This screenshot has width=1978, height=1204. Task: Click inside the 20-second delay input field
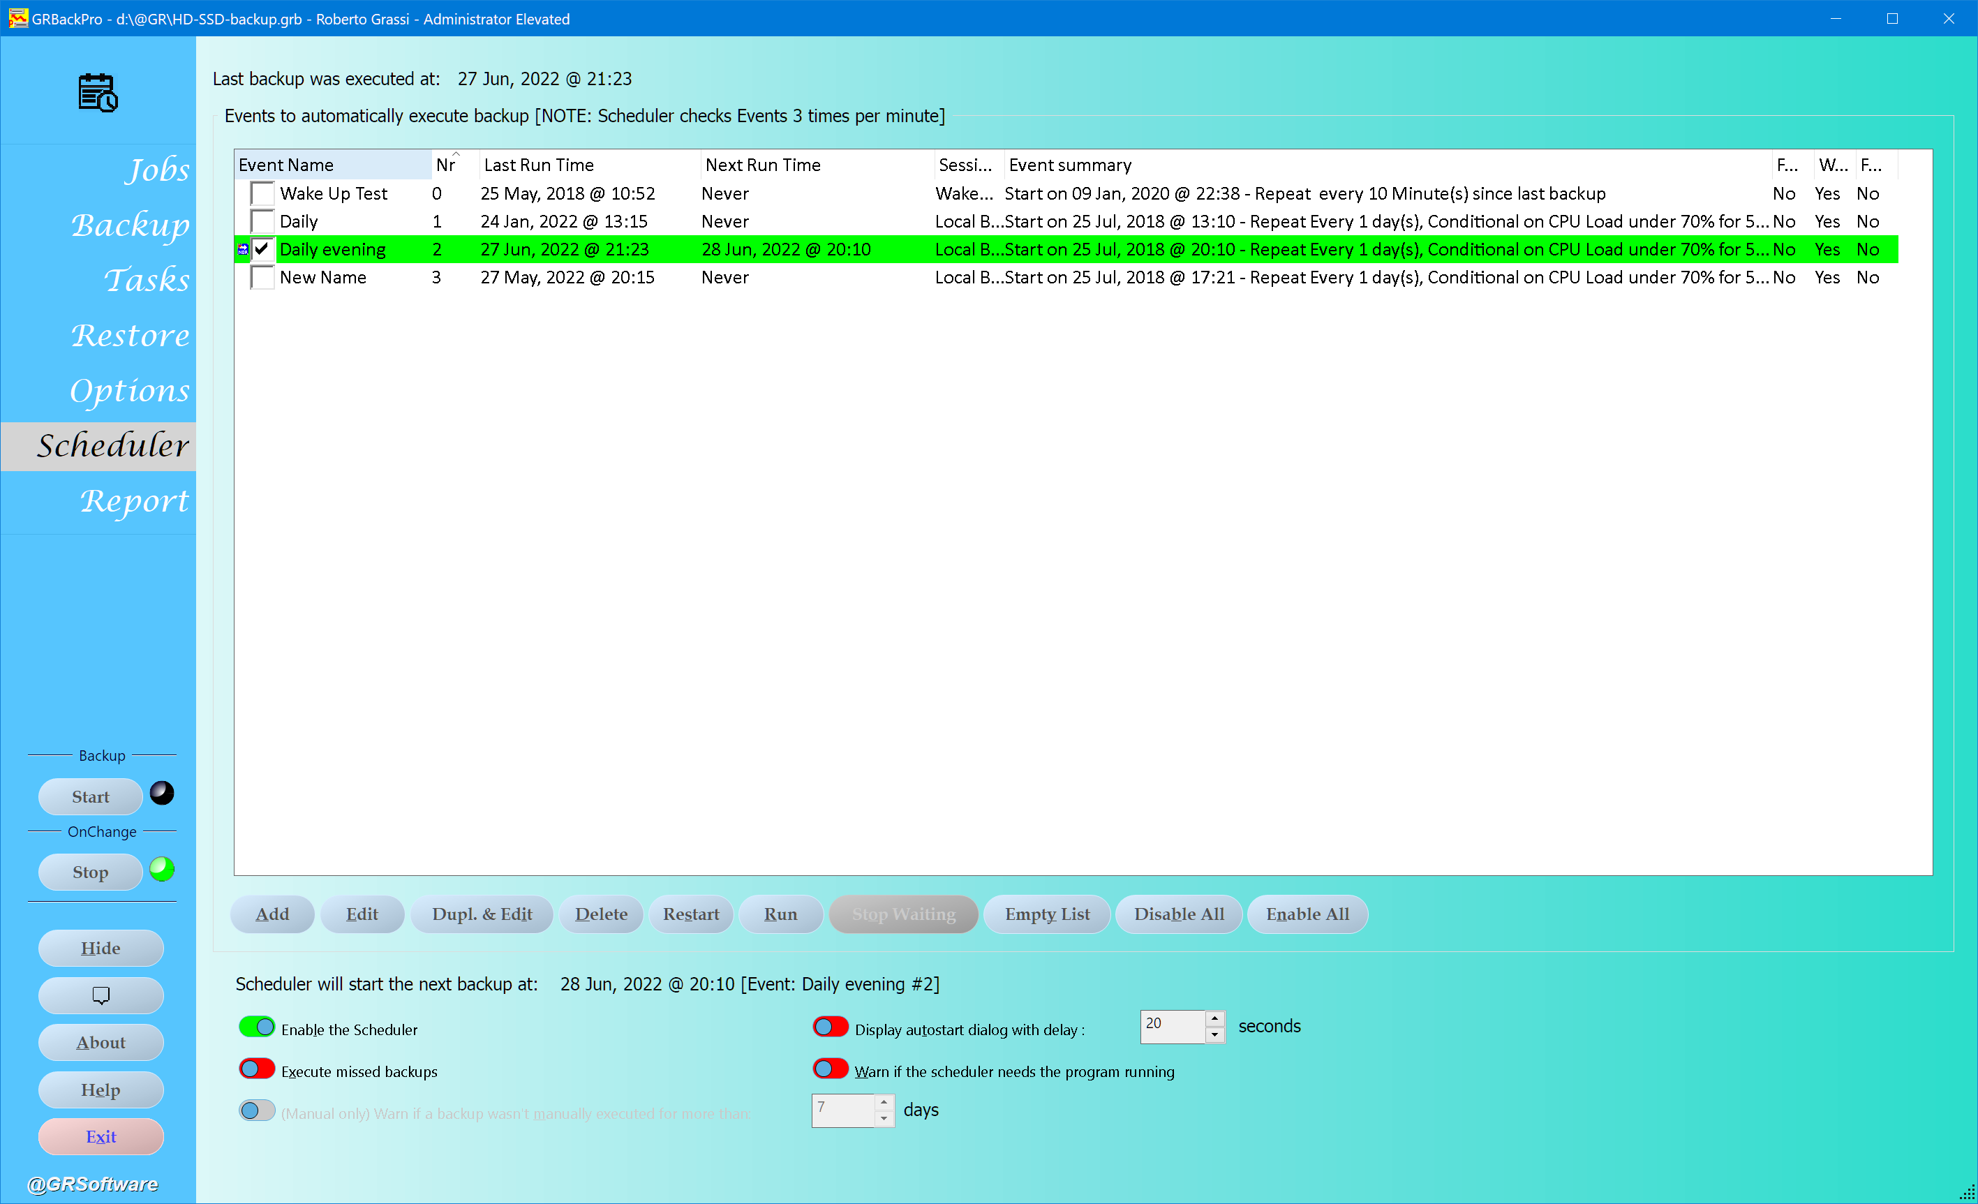pyautogui.click(x=1170, y=1027)
